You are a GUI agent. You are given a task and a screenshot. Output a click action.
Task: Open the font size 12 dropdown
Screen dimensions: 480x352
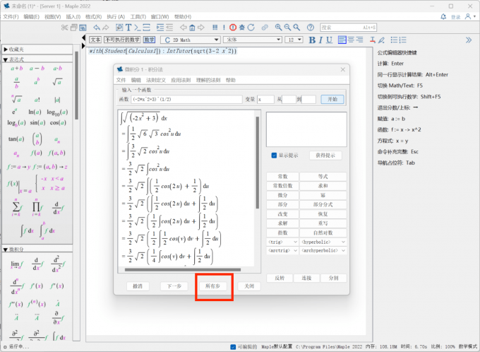pos(294,40)
